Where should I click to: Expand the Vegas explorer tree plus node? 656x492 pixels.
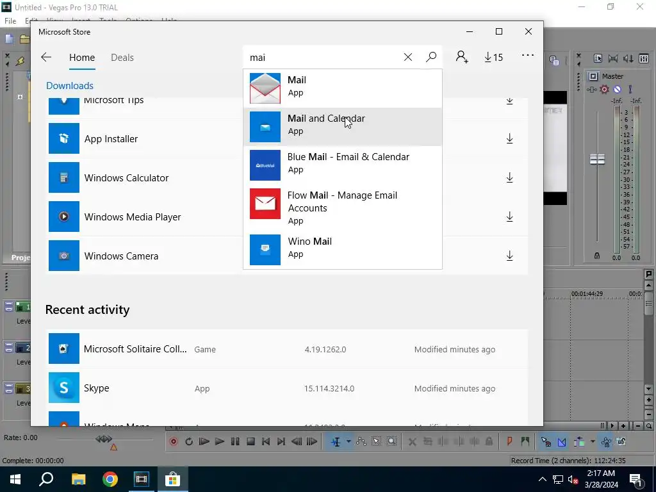(x=20, y=97)
